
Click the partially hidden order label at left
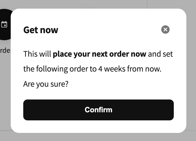pos(5,50)
